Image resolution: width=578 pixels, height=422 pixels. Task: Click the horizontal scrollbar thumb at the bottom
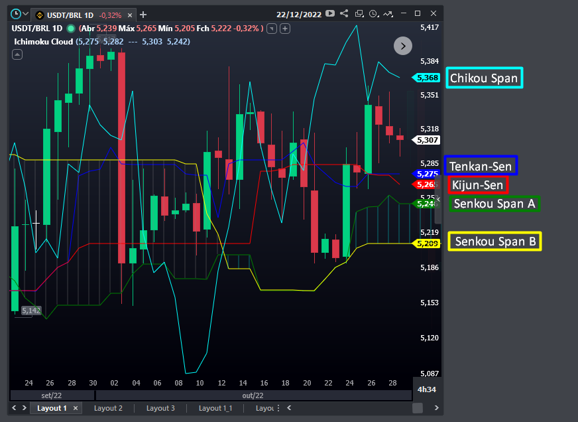pyautogui.click(x=418, y=408)
